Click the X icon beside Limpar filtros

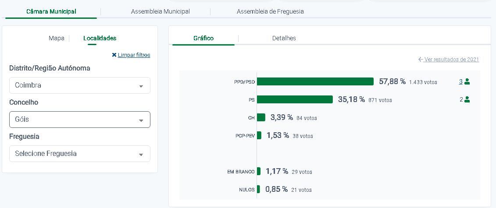[x=114, y=55]
